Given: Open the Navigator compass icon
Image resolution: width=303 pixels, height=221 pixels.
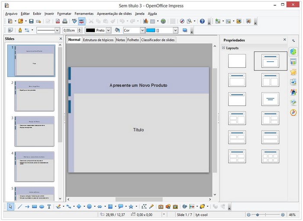Looking at the screenshot, I should point(182,21).
